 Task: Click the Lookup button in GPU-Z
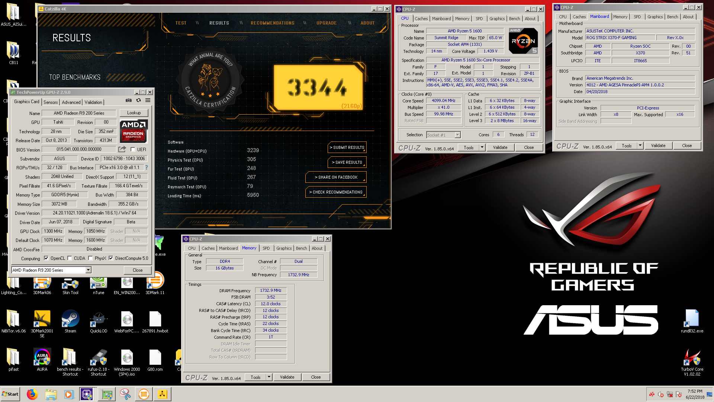134,113
